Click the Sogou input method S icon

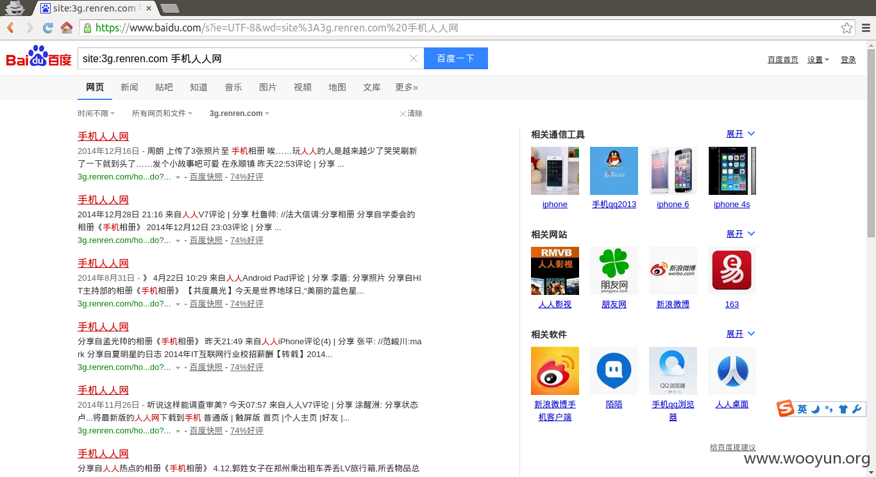[x=786, y=408]
